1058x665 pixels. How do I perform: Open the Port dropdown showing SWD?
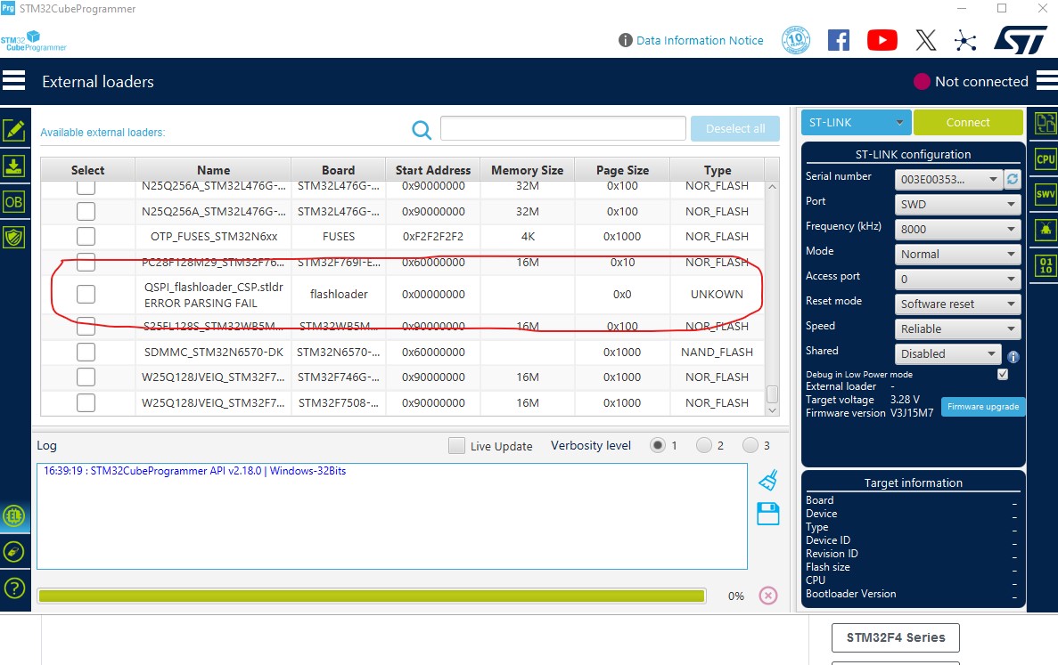tap(956, 203)
